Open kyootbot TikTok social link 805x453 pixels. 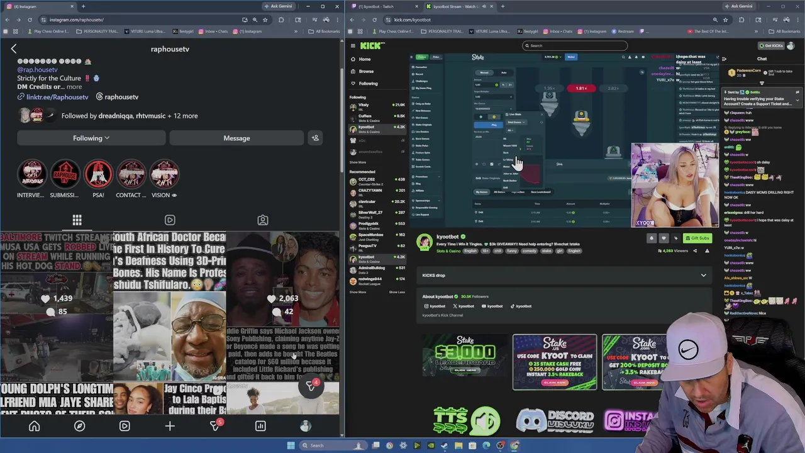pyautogui.click(x=521, y=306)
